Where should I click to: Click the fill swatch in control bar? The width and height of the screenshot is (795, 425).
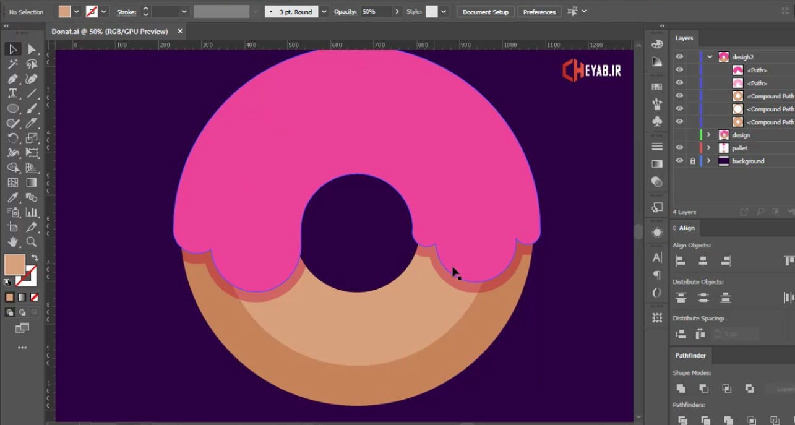[x=65, y=12]
